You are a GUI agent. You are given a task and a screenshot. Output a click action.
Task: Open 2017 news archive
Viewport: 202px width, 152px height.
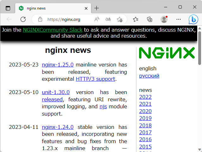click(145, 132)
